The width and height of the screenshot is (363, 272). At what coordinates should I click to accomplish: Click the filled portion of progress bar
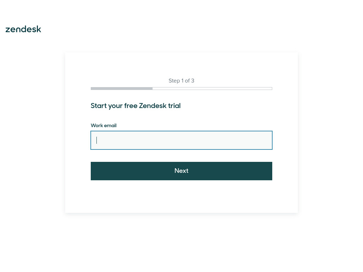tap(122, 88)
